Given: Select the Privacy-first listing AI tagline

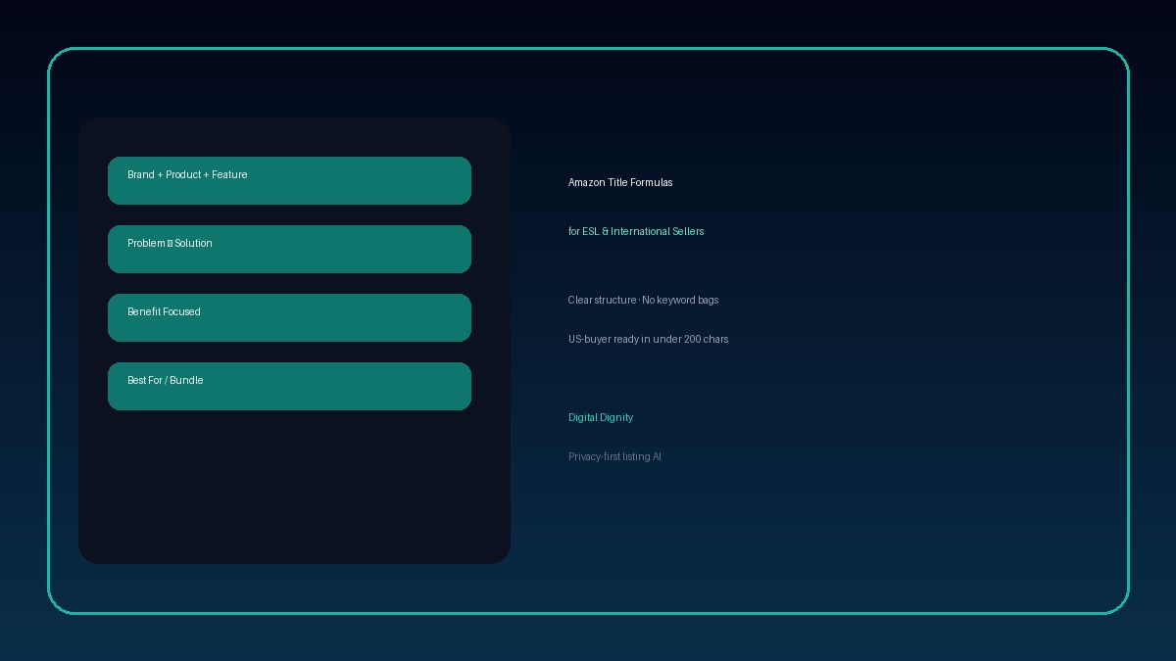Looking at the screenshot, I should tap(614, 456).
